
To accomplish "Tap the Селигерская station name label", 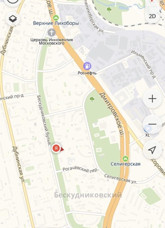I will (x=125, y=164).
